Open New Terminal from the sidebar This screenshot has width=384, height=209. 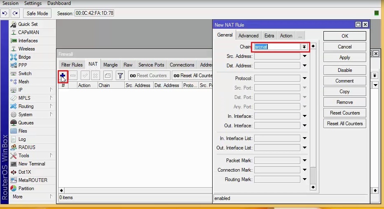point(31,164)
